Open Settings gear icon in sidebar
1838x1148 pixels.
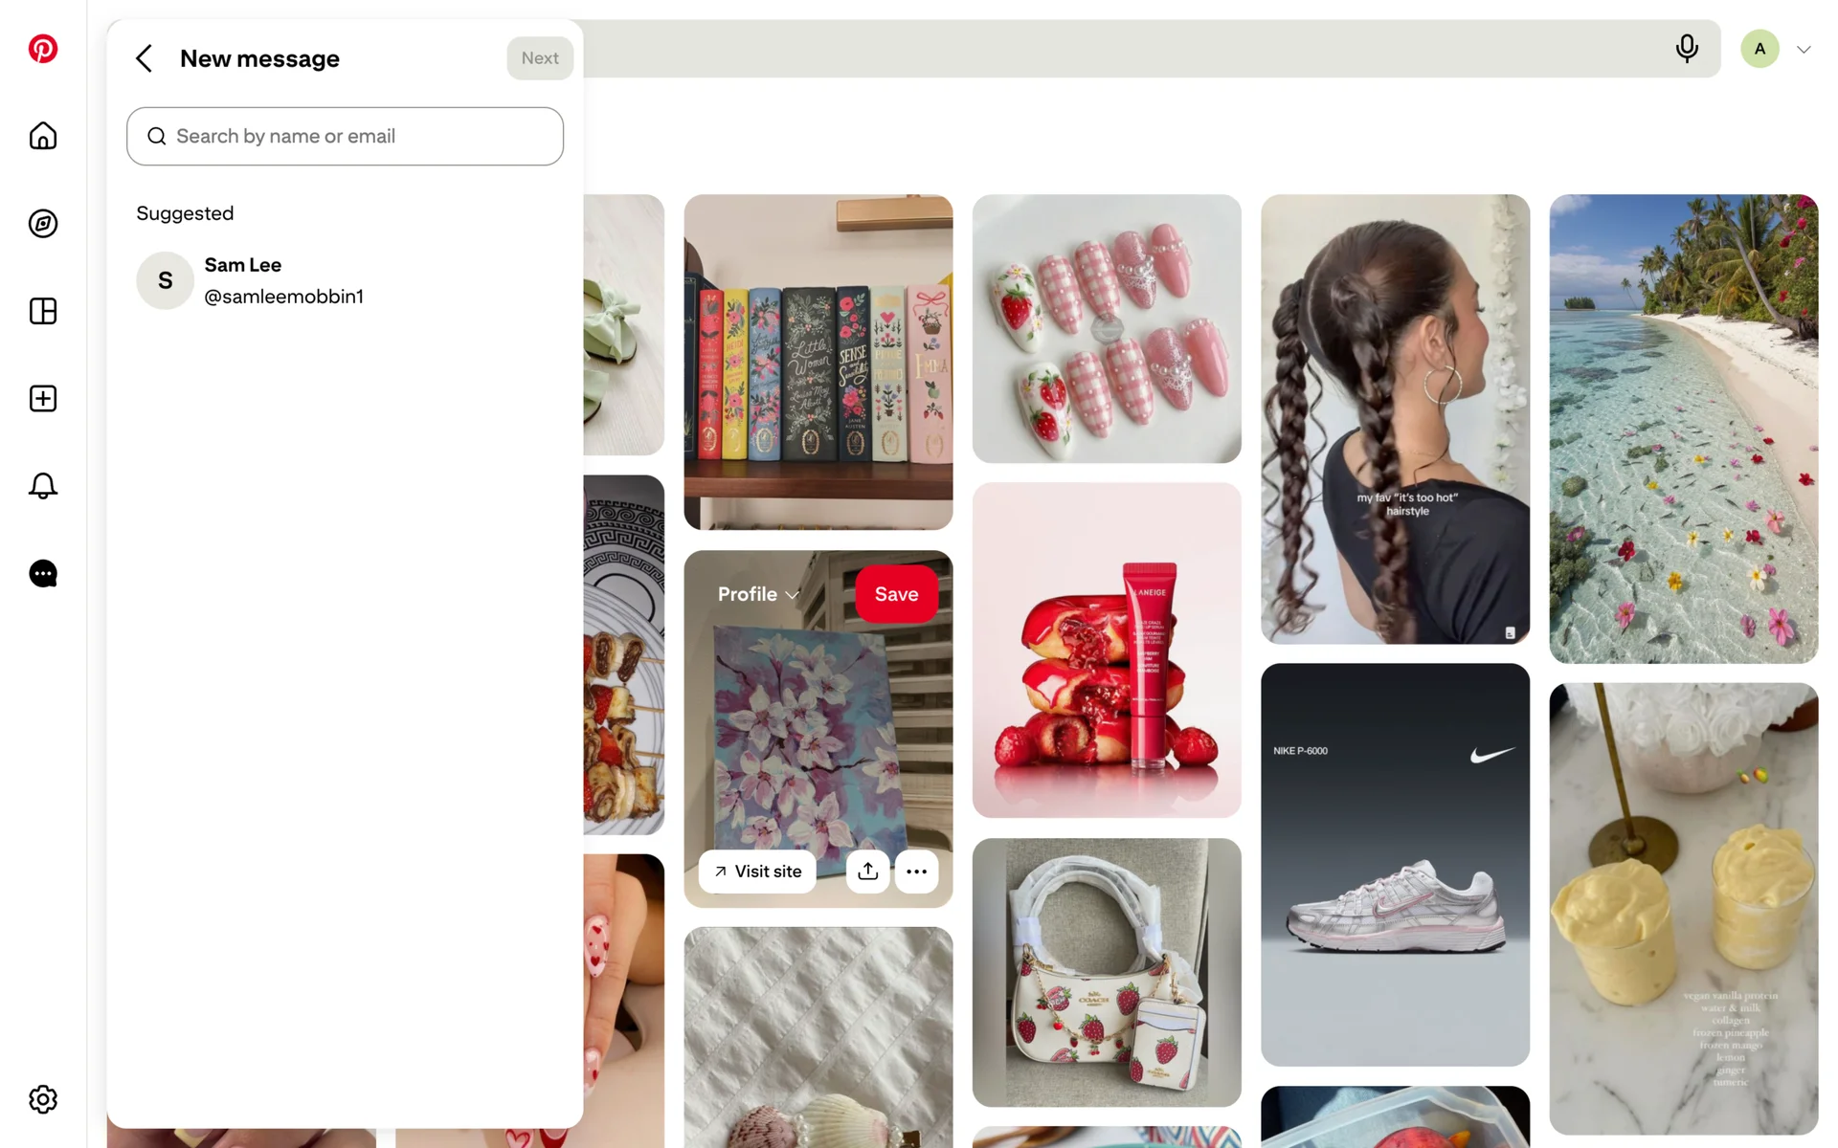(43, 1099)
